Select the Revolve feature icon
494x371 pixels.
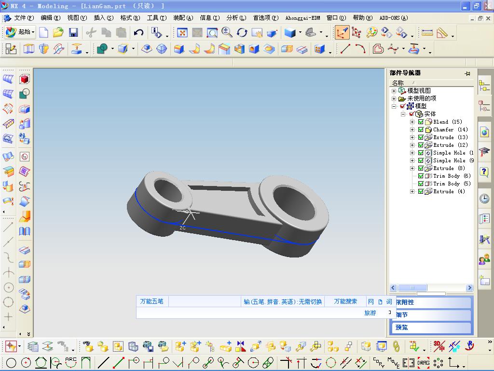(44, 49)
